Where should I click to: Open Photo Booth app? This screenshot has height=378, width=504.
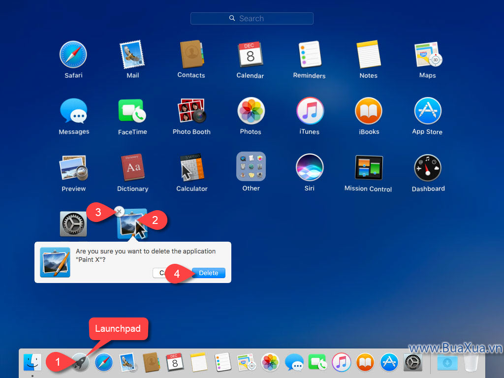click(191, 111)
